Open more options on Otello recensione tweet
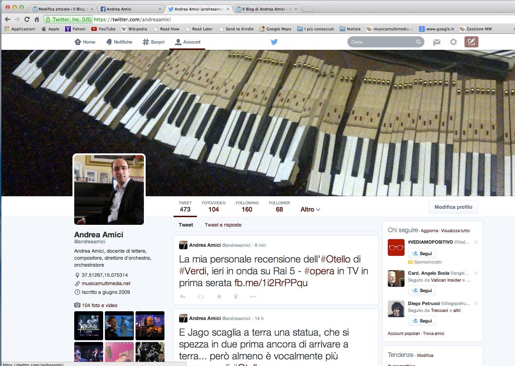This screenshot has height=366, width=515. pyautogui.click(x=253, y=297)
